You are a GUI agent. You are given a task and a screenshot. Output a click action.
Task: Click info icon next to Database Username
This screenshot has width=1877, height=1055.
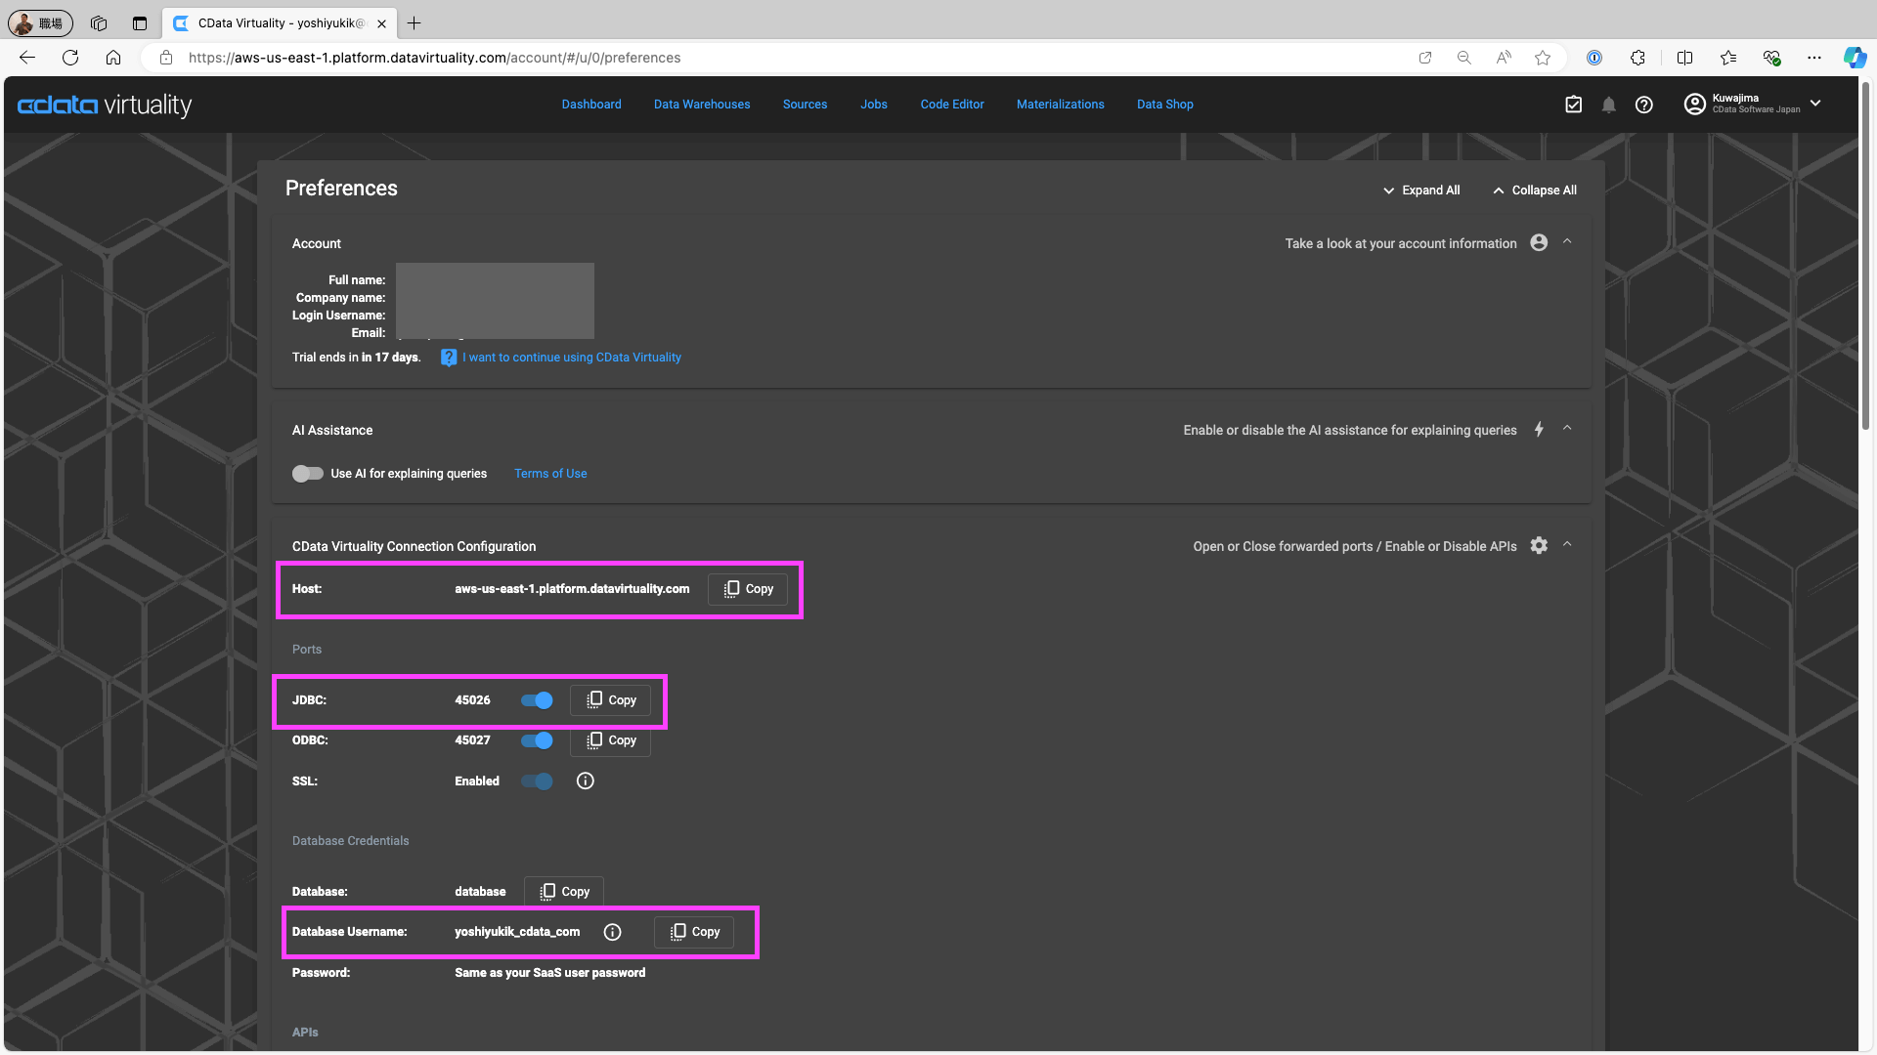coord(612,932)
